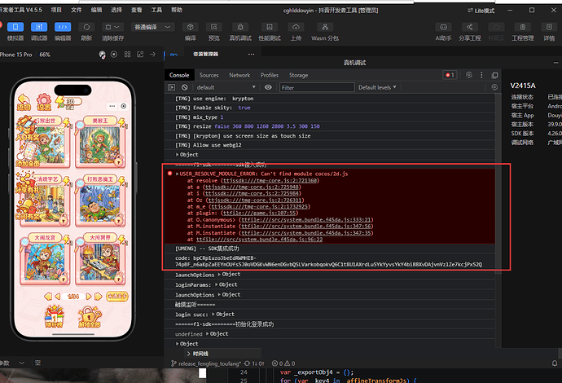Open the 编辑 menu
Screen dimensions: 562x383
click(96, 10)
